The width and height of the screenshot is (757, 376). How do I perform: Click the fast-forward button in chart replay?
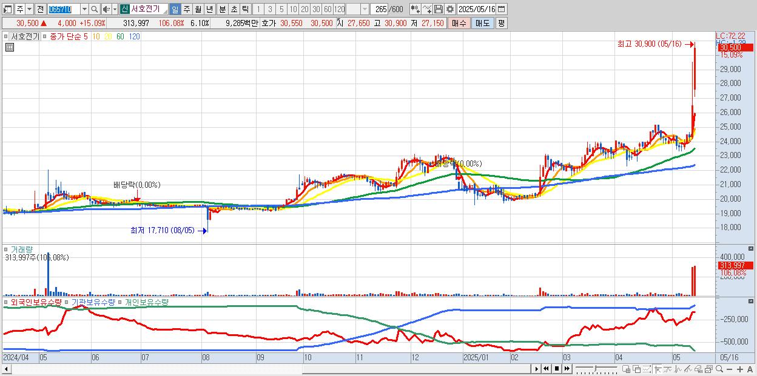click(x=567, y=369)
